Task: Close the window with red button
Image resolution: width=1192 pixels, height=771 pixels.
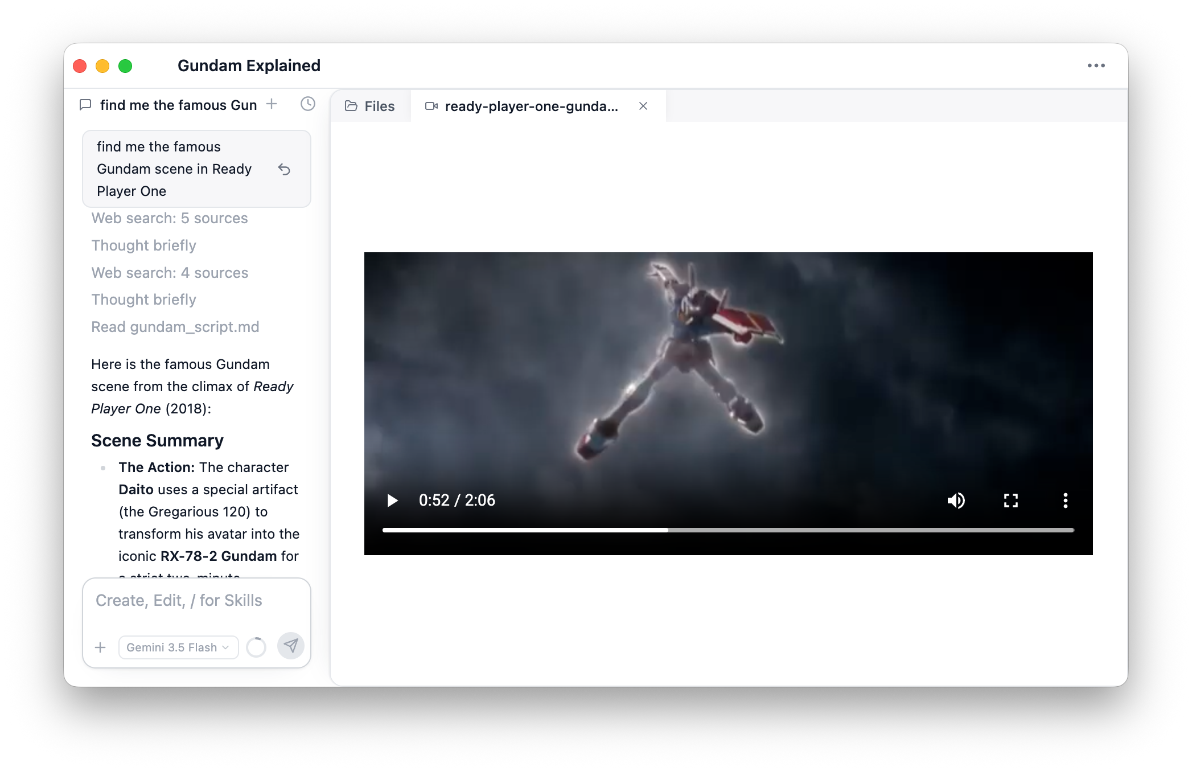Action: [x=80, y=66]
